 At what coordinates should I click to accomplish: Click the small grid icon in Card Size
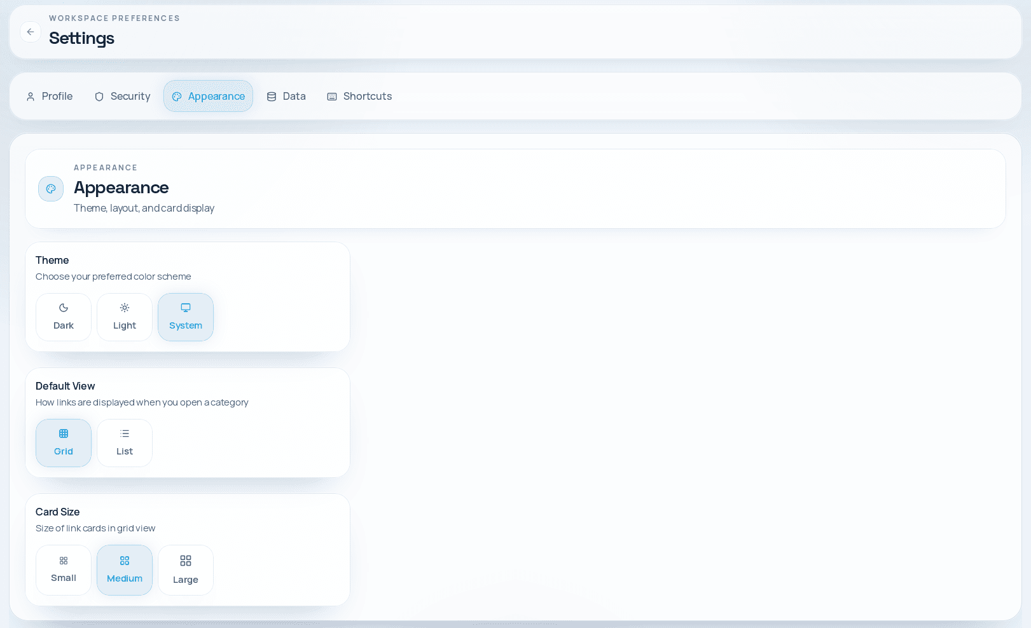[64, 561]
